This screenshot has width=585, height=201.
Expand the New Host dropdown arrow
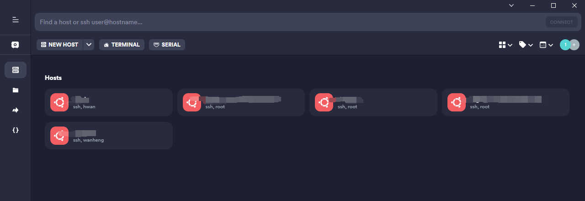[89, 45]
